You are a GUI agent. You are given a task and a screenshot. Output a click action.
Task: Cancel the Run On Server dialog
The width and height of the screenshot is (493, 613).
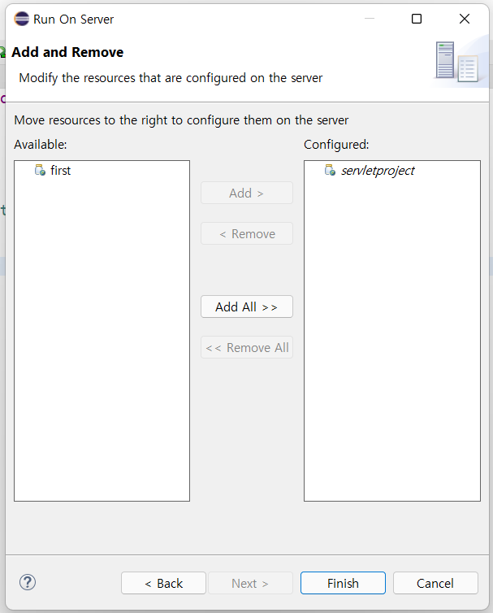(435, 583)
